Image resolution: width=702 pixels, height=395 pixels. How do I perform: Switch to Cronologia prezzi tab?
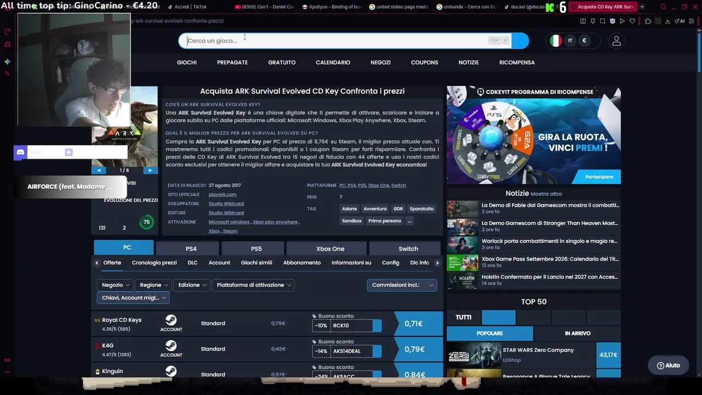[x=154, y=263]
